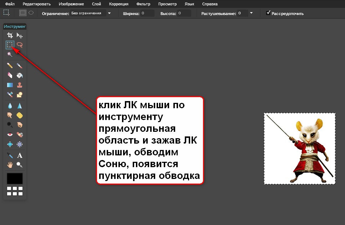Select the Pencil tool

[x=10, y=66]
